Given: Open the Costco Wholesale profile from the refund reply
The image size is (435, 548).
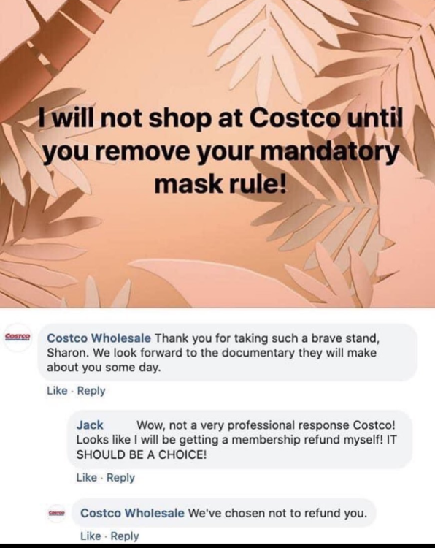Looking at the screenshot, I should click(x=132, y=513).
